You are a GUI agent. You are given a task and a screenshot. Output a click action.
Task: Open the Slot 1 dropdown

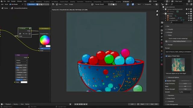(140, 4)
